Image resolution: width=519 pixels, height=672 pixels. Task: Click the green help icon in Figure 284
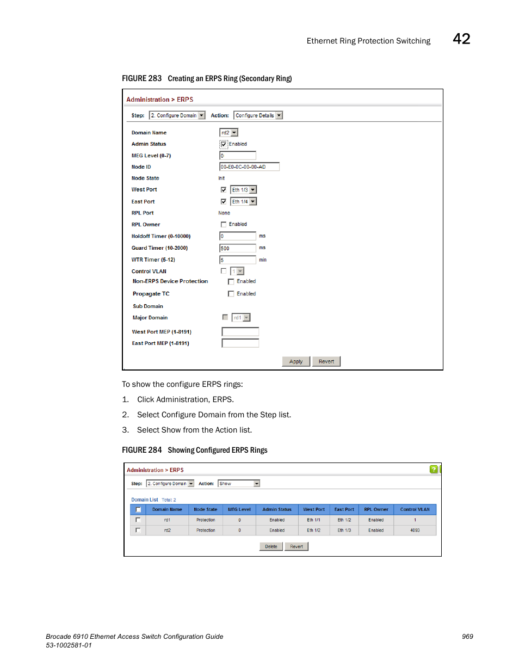click(x=434, y=469)
